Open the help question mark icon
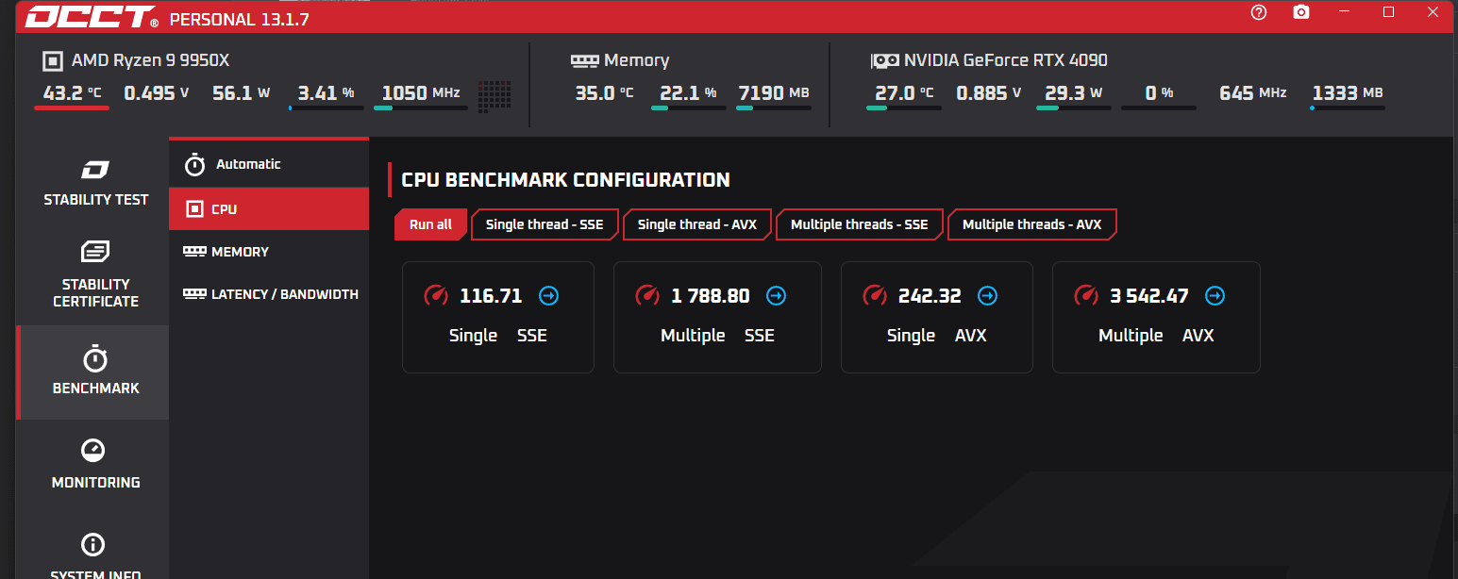1458x579 pixels. click(1259, 12)
